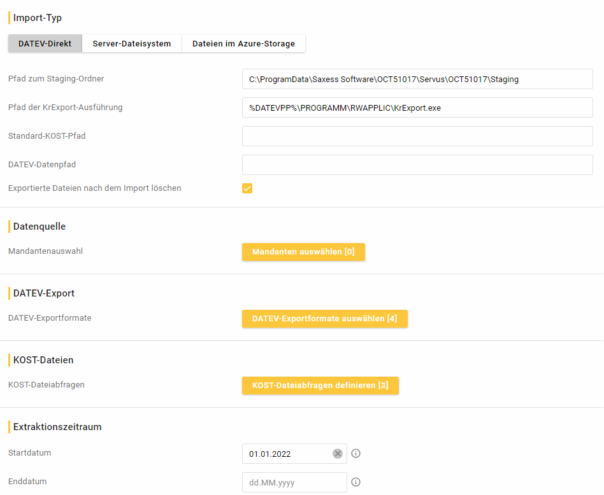Viewport: 604px width, 495px height.
Task: Click the 'Import-Typ' section heading
Action: pos(38,18)
